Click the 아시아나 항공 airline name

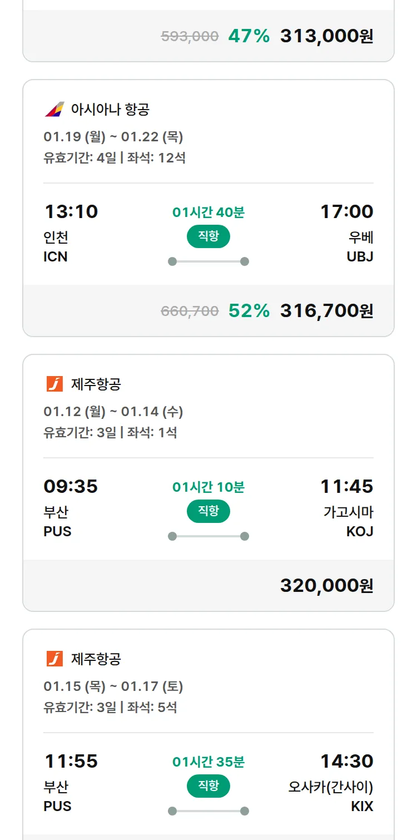[x=110, y=109]
